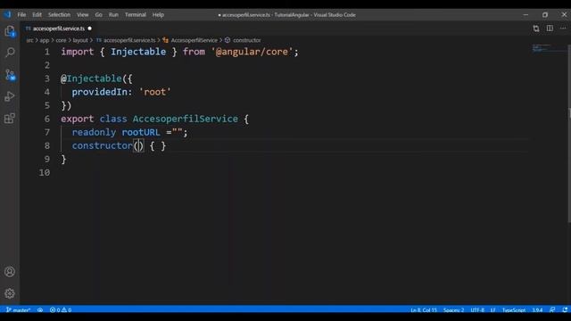Screen dimensions: 571x321
Task: Open the Selection menu
Action: coord(60,15)
